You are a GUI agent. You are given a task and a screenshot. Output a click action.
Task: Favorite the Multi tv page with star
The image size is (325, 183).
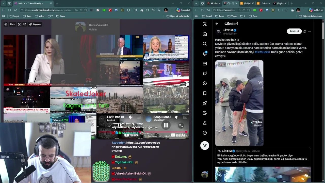(86, 10)
